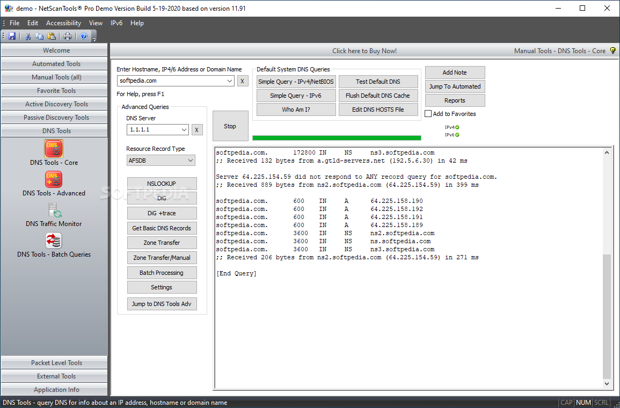
Task: Click the 'Click here to Buy Now!' link
Action: tap(364, 50)
